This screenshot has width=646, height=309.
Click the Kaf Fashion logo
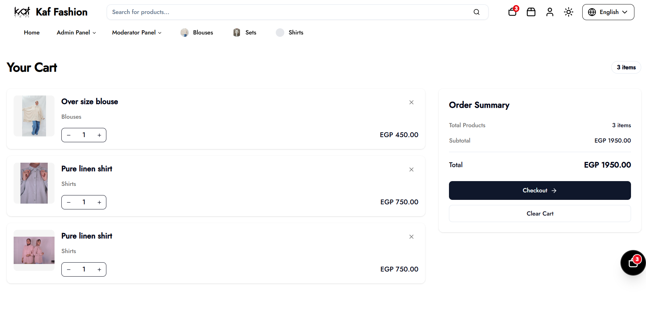pos(50,12)
